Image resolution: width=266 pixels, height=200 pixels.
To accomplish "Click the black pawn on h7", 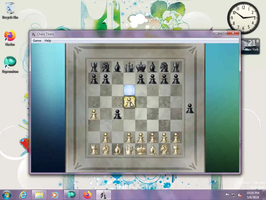I will (x=176, y=79).
